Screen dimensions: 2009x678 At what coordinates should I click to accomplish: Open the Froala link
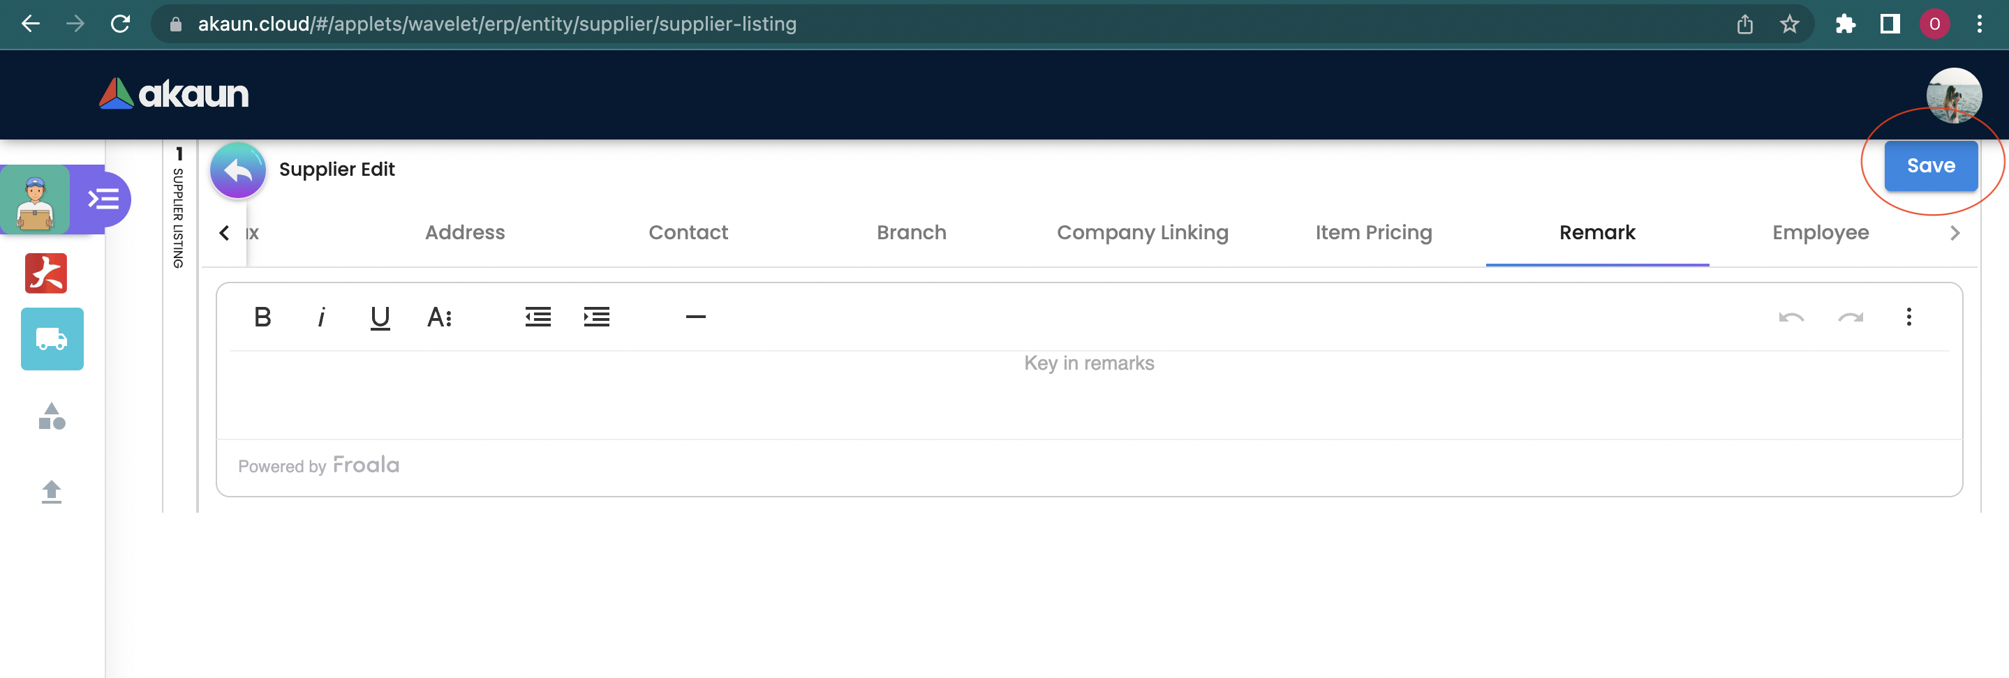pyautogui.click(x=366, y=465)
